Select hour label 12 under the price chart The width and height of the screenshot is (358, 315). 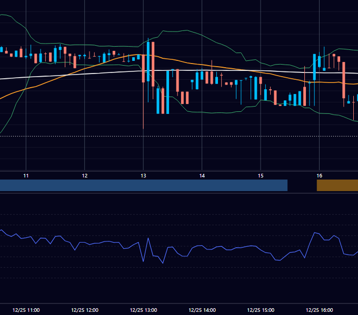[85, 176]
